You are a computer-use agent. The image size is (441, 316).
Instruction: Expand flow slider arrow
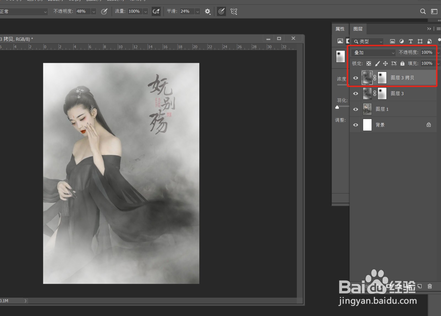pyautogui.click(x=146, y=12)
